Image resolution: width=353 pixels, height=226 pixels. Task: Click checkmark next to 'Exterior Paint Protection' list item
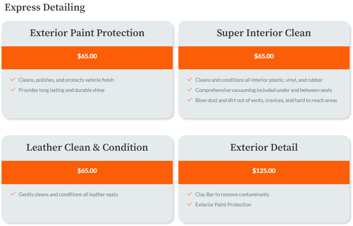pyautogui.click(x=190, y=204)
